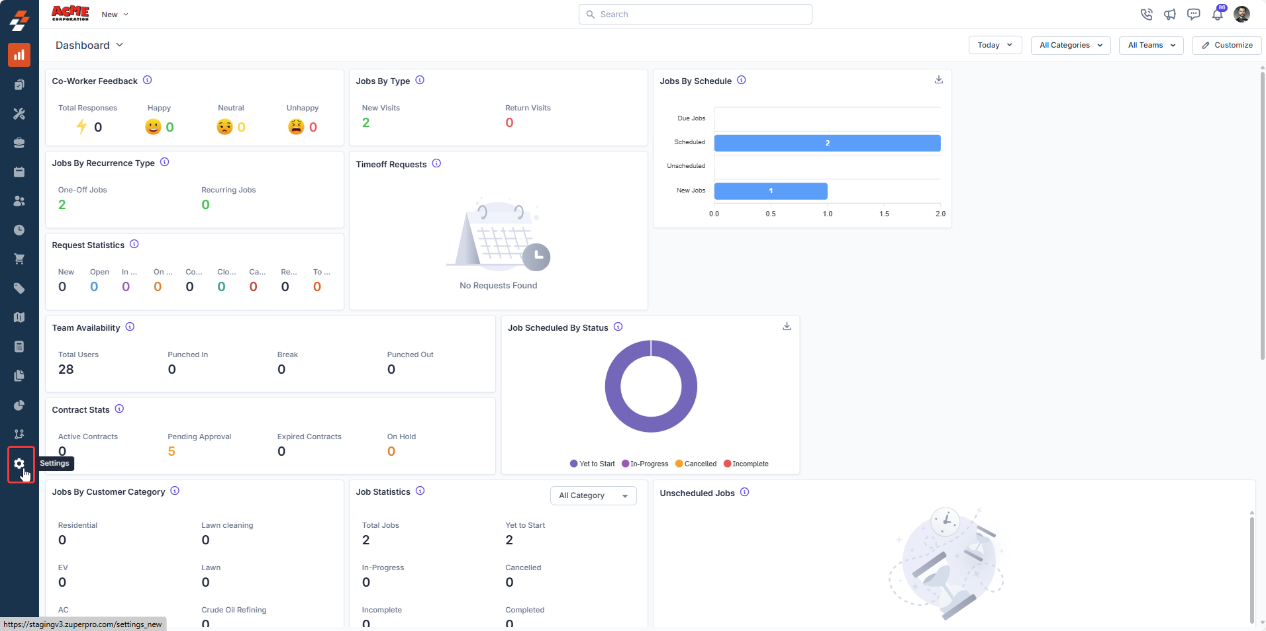Open the chat message icon
The width and height of the screenshot is (1266, 631).
pyautogui.click(x=1194, y=14)
